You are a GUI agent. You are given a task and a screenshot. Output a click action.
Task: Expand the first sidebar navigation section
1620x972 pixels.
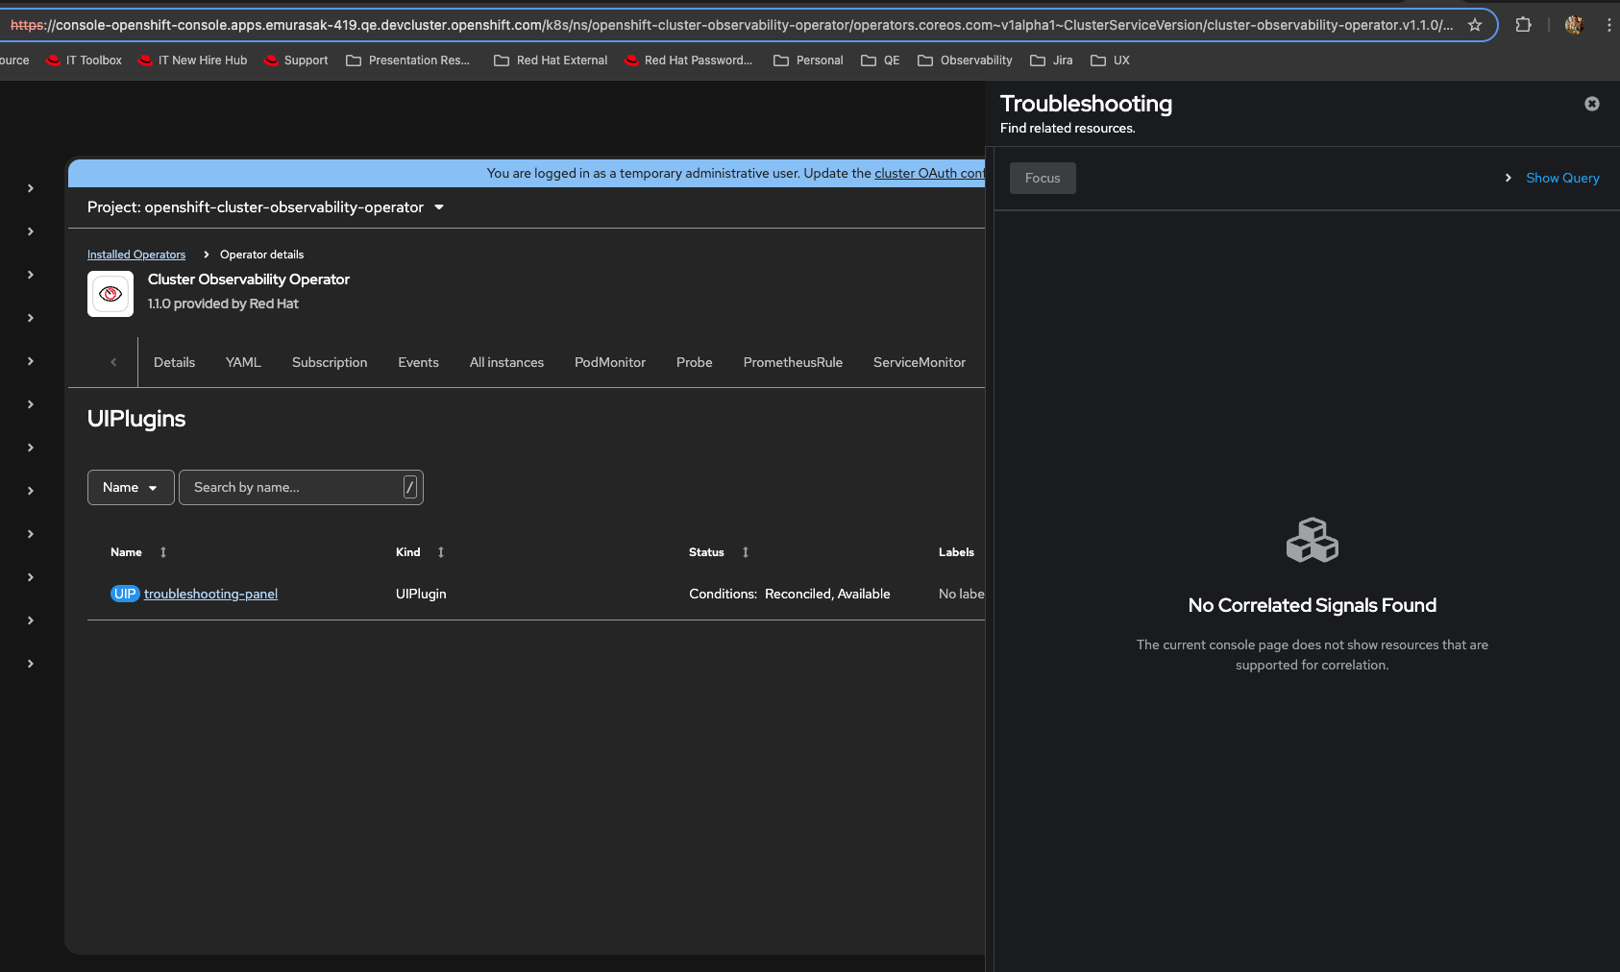[x=31, y=188]
